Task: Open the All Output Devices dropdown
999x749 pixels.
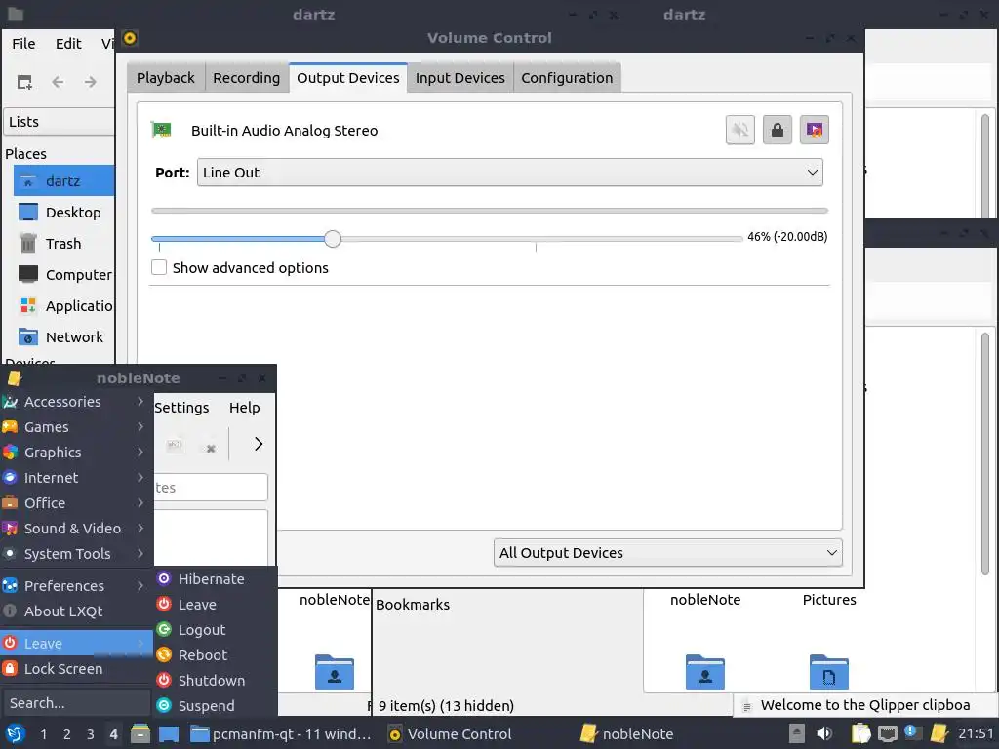Action: click(667, 553)
